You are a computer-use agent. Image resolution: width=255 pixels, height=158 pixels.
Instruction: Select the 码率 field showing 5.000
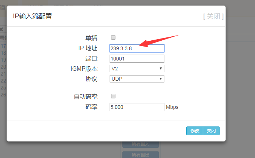tap(137, 107)
